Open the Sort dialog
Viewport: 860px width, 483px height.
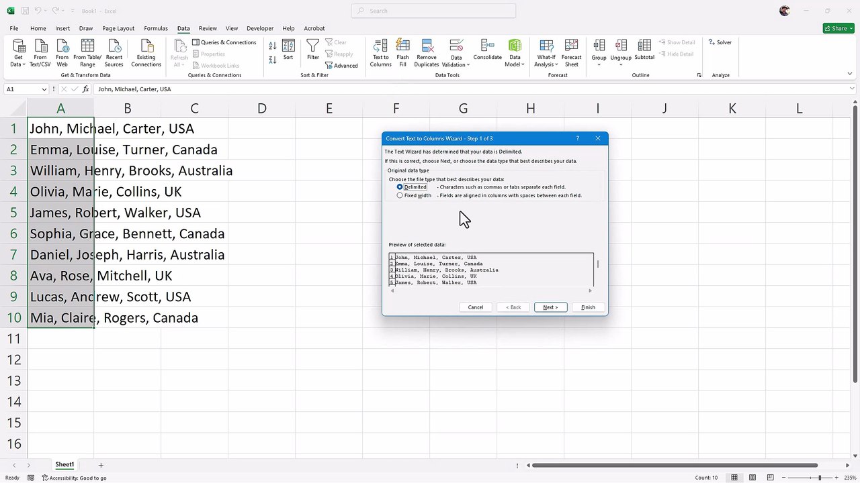point(288,50)
